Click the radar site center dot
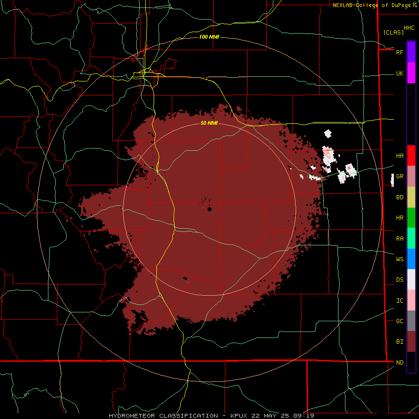The height and width of the screenshot is (419, 419). click(209, 209)
